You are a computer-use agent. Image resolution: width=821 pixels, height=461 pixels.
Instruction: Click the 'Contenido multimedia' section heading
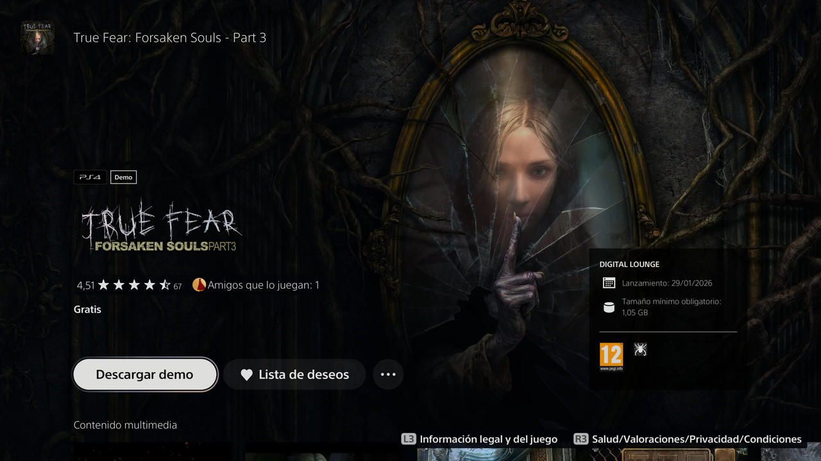[125, 425]
